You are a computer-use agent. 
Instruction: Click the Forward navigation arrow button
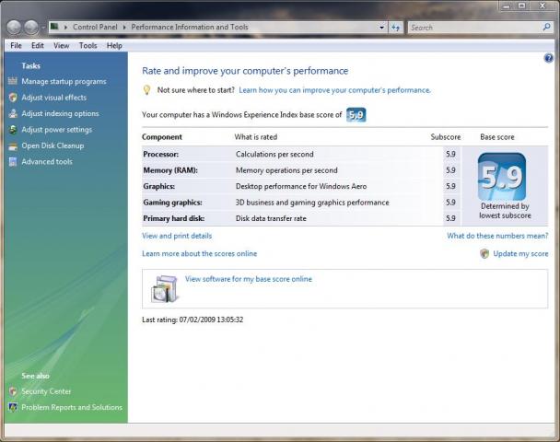(x=31, y=27)
